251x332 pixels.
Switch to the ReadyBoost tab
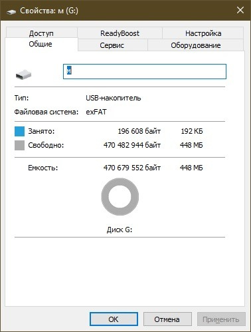click(120, 33)
